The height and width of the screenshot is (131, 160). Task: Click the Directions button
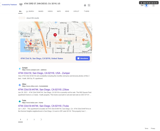click(83, 58)
